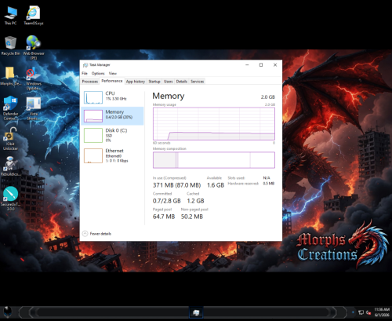Click the Slots used label
The image size is (392, 321).
coord(236,178)
